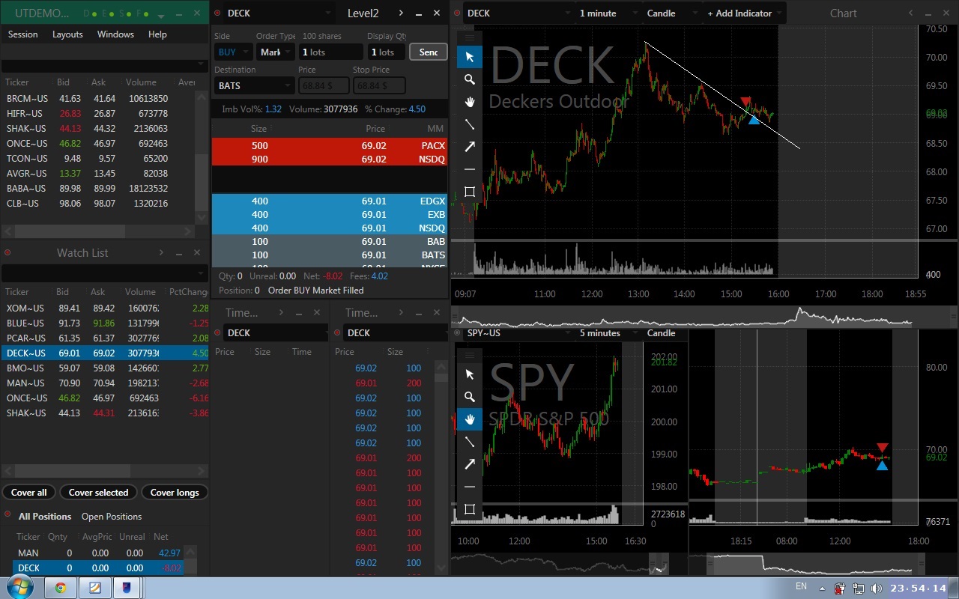Select the magnifier zoom tool in the SPY chart
Image resolution: width=959 pixels, height=599 pixels.
pos(470,397)
